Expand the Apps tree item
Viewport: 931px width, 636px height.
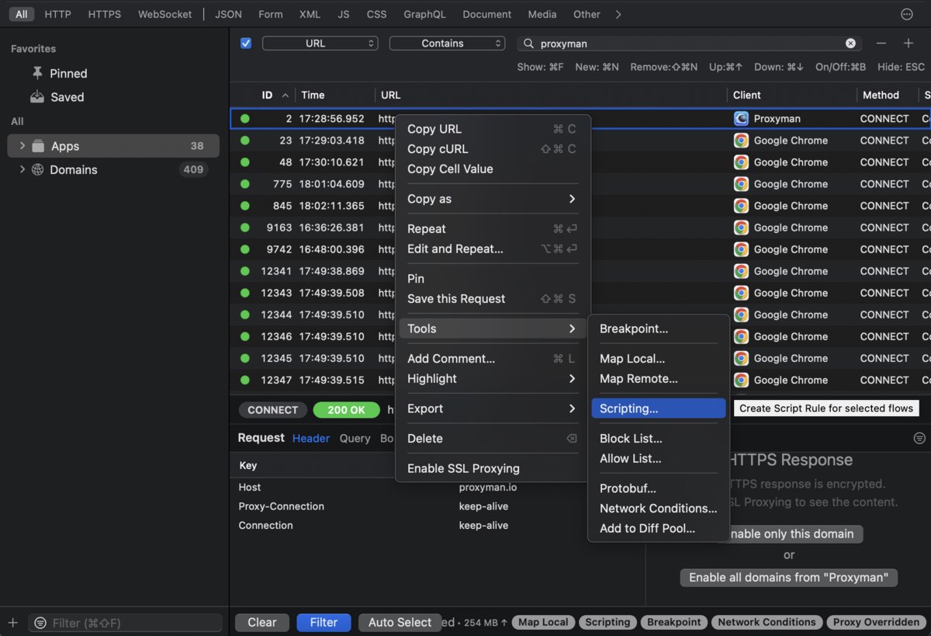[22, 146]
